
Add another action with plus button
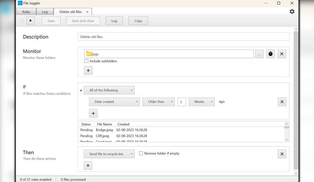click(88, 165)
